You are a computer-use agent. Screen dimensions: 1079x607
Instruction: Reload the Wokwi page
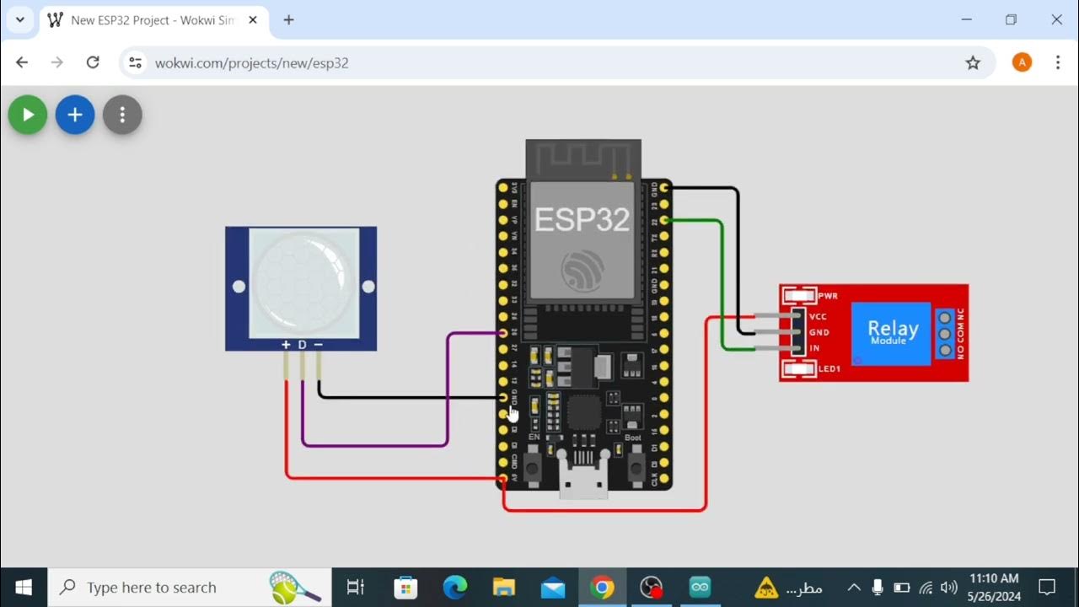pyautogui.click(x=93, y=62)
